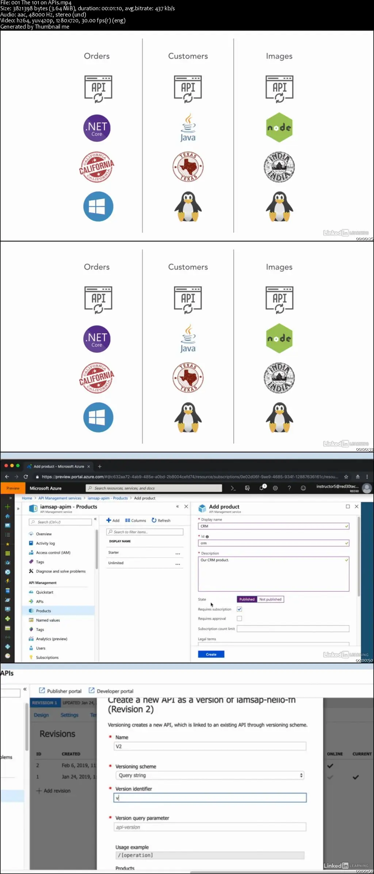Open Chrome three-dot menu

367,477
